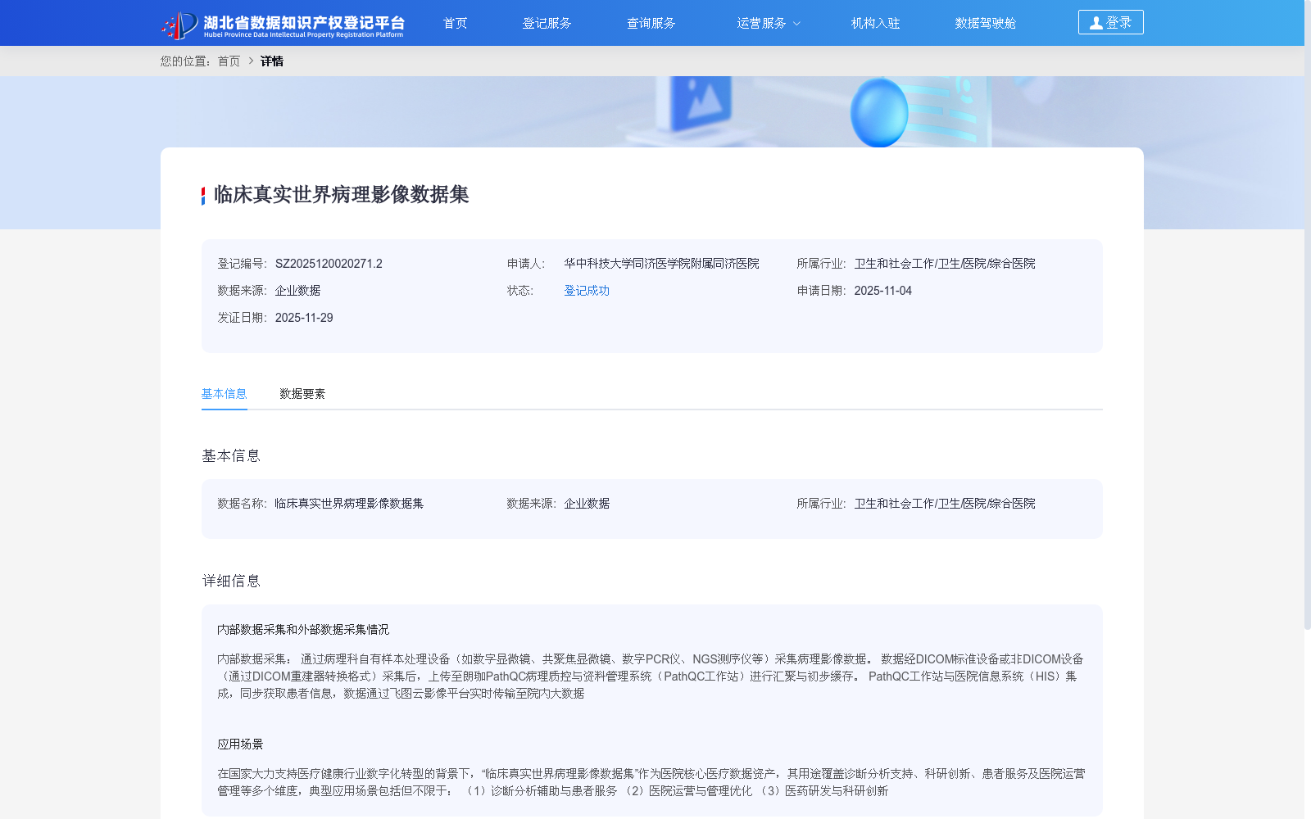Go to 机构入驻 page
Image resolution: width=1311 pixels, height=819 pixels.
[x=875, y=23]
